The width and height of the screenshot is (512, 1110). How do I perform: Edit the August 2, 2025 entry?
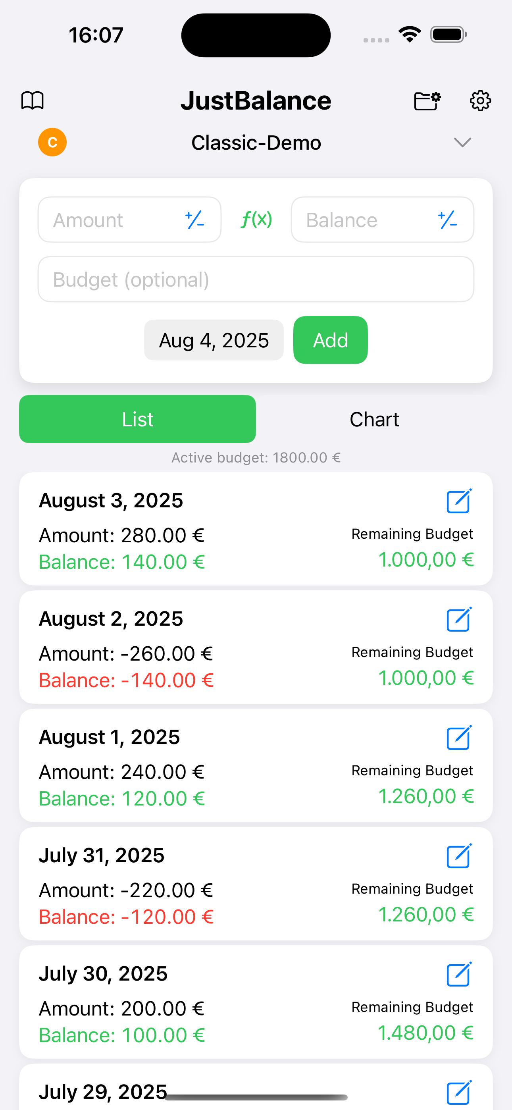458,620
